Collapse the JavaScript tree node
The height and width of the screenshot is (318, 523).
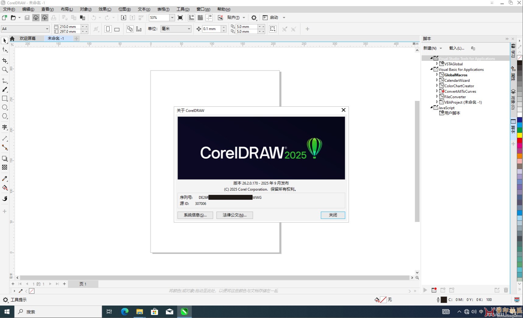pyautogui.click(x=431, y=107)
